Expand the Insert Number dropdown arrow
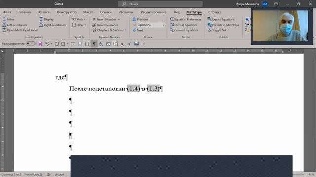 point(119,19)
